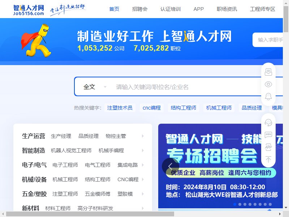Click 品质经理 in hot keywords row
289x217 pixels.
tap(252, 108)
